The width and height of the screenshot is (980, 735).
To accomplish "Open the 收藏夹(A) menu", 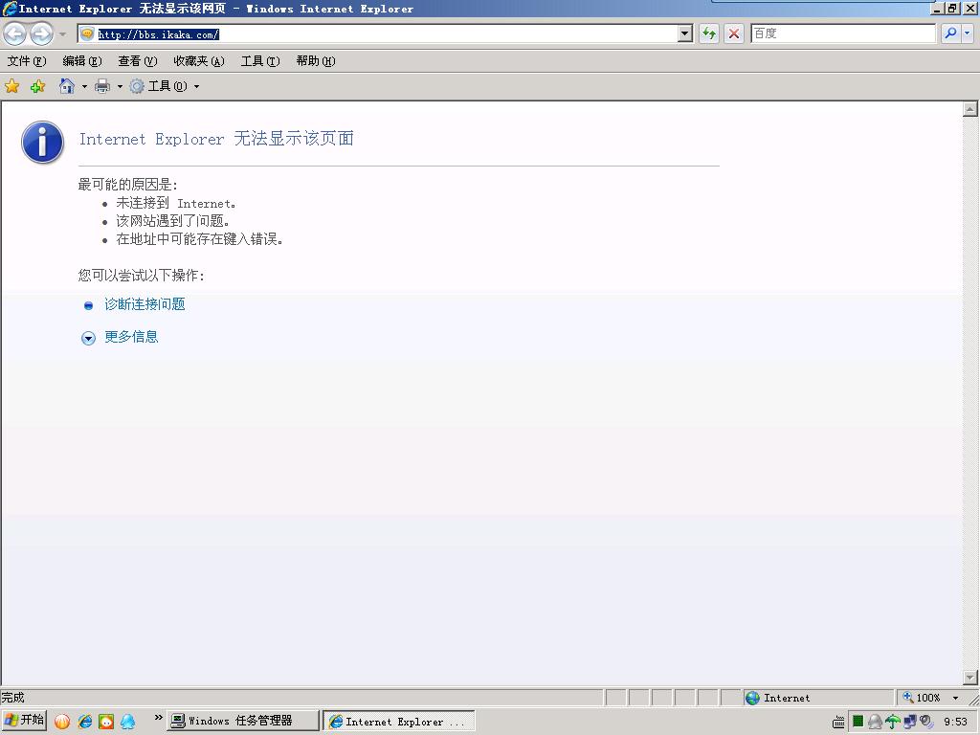I will click(199, 60).
